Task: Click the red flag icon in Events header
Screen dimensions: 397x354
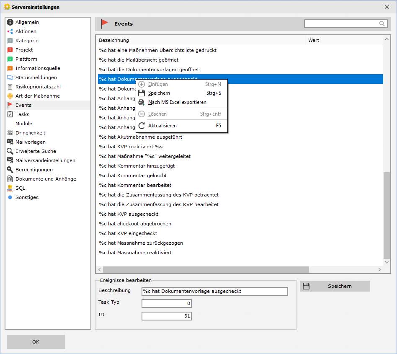Action: (x=104, y=24)
